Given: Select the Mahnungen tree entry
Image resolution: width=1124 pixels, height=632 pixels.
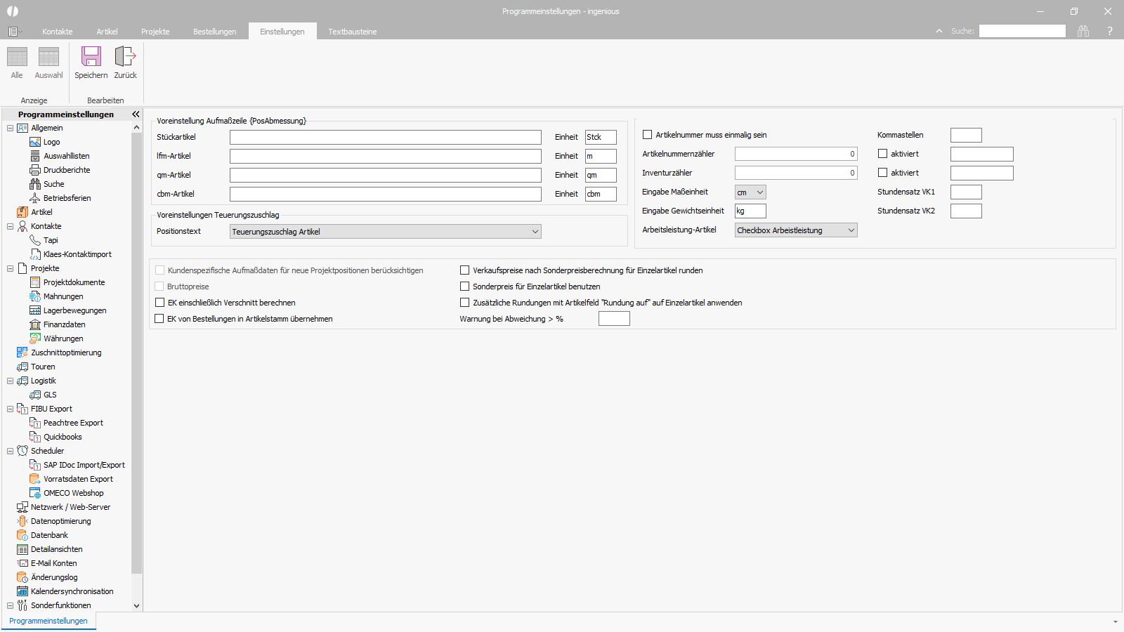Looking at the screenshot, I should click(x=63, y=296).
